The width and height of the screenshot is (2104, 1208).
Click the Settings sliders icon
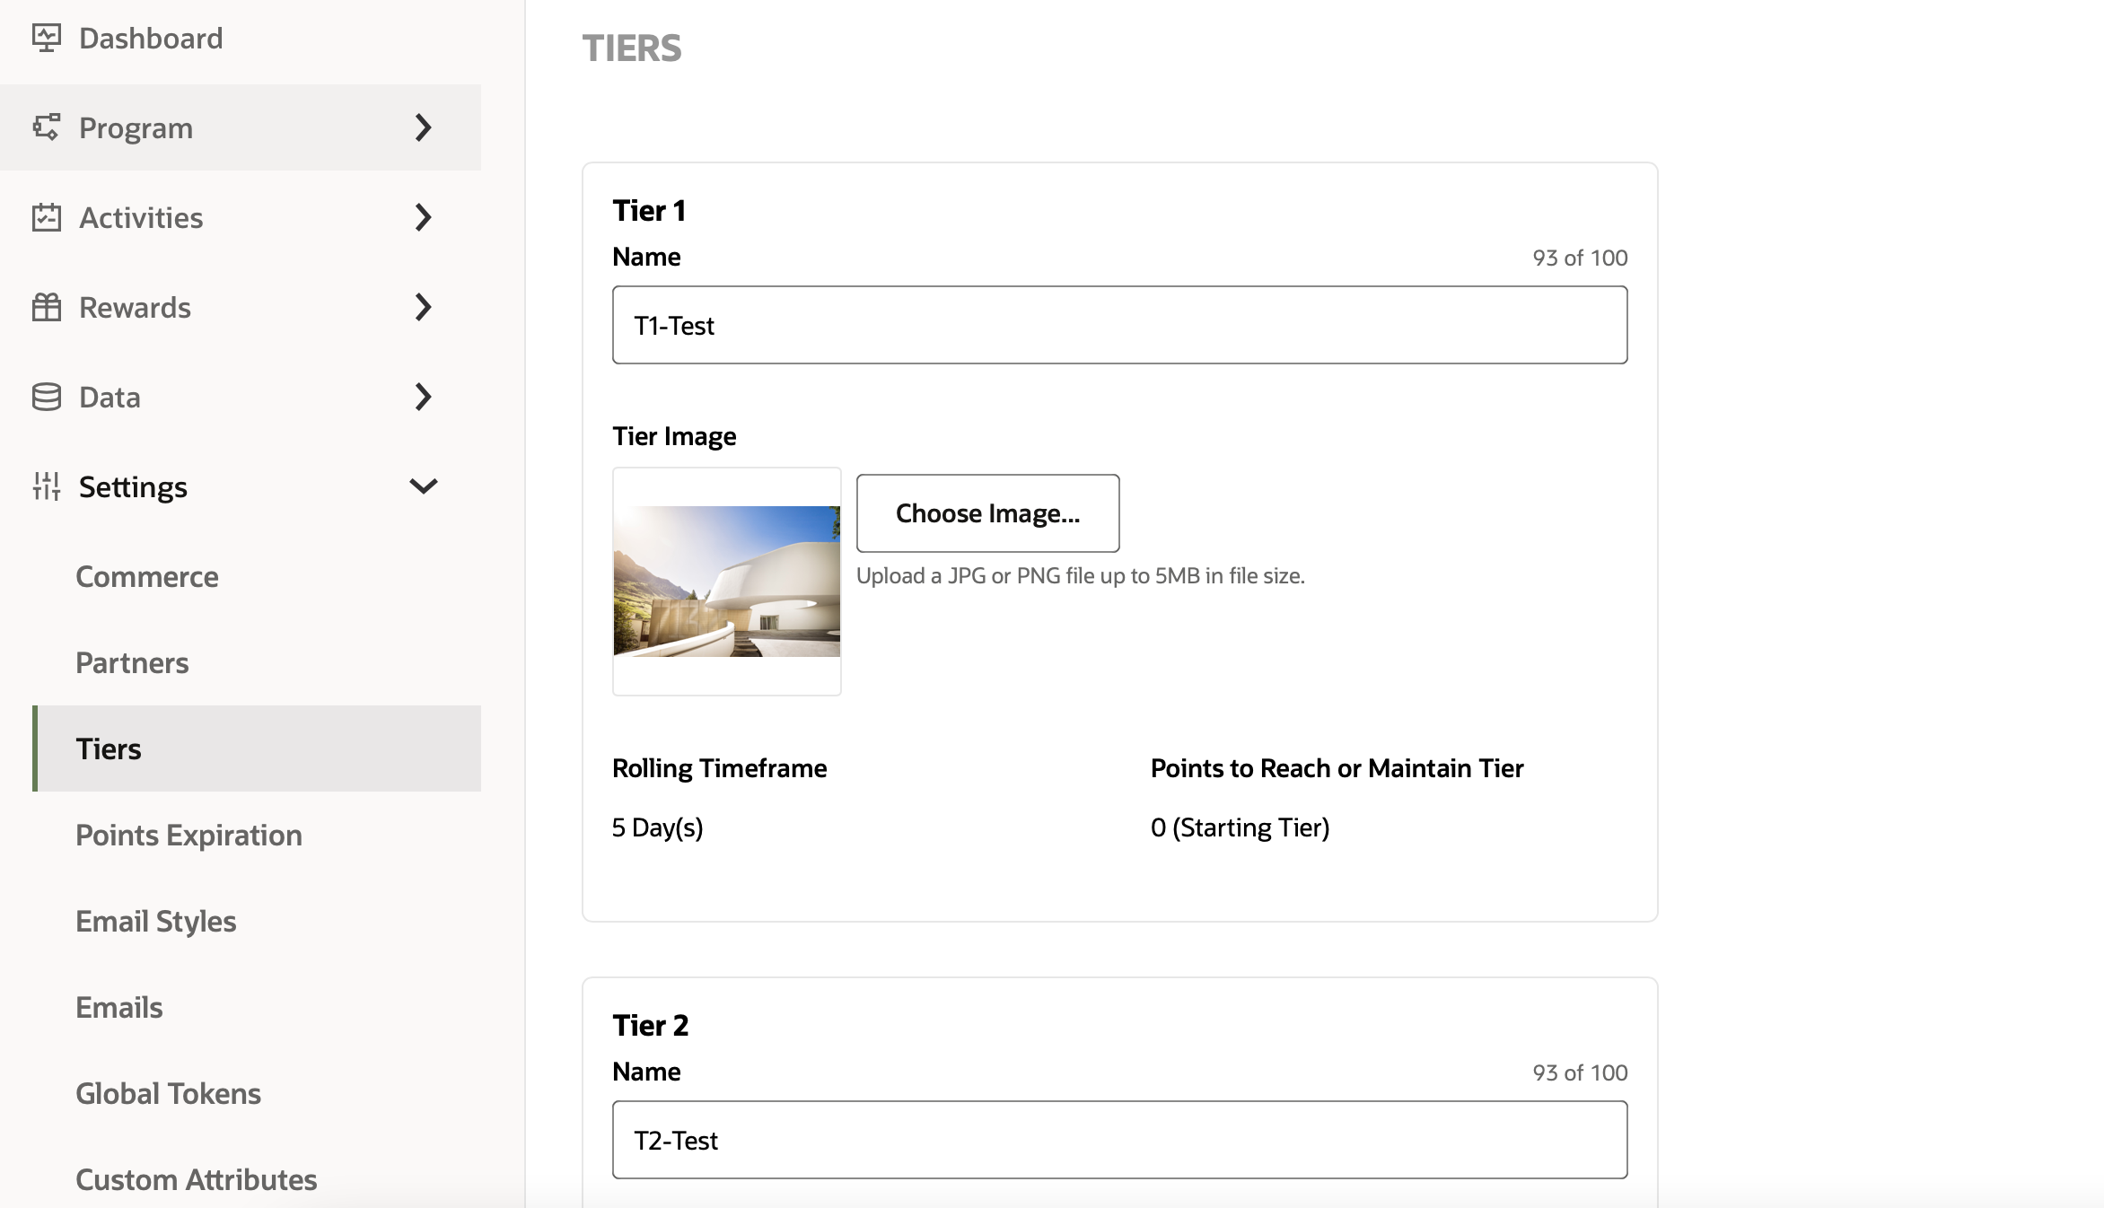pos(46,486)
